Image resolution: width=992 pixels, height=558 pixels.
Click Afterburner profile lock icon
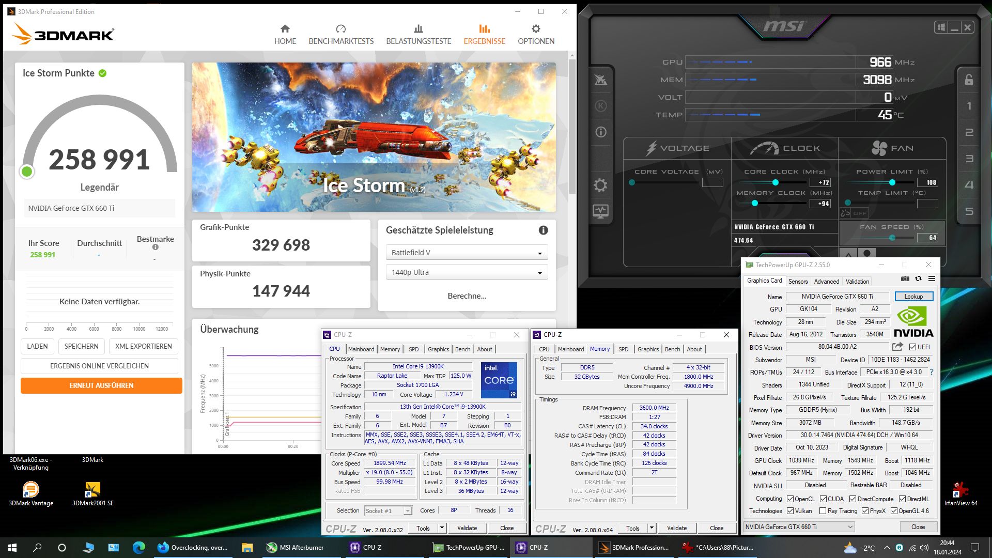(x=969, y=80)
